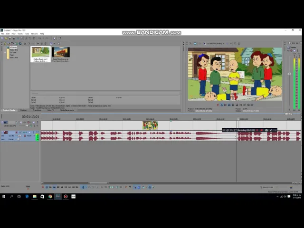Viewport: 304px width, 228px height.
Task: Toggle Loop Playback in timeline transport bar
Action: [x=47, y=187]
